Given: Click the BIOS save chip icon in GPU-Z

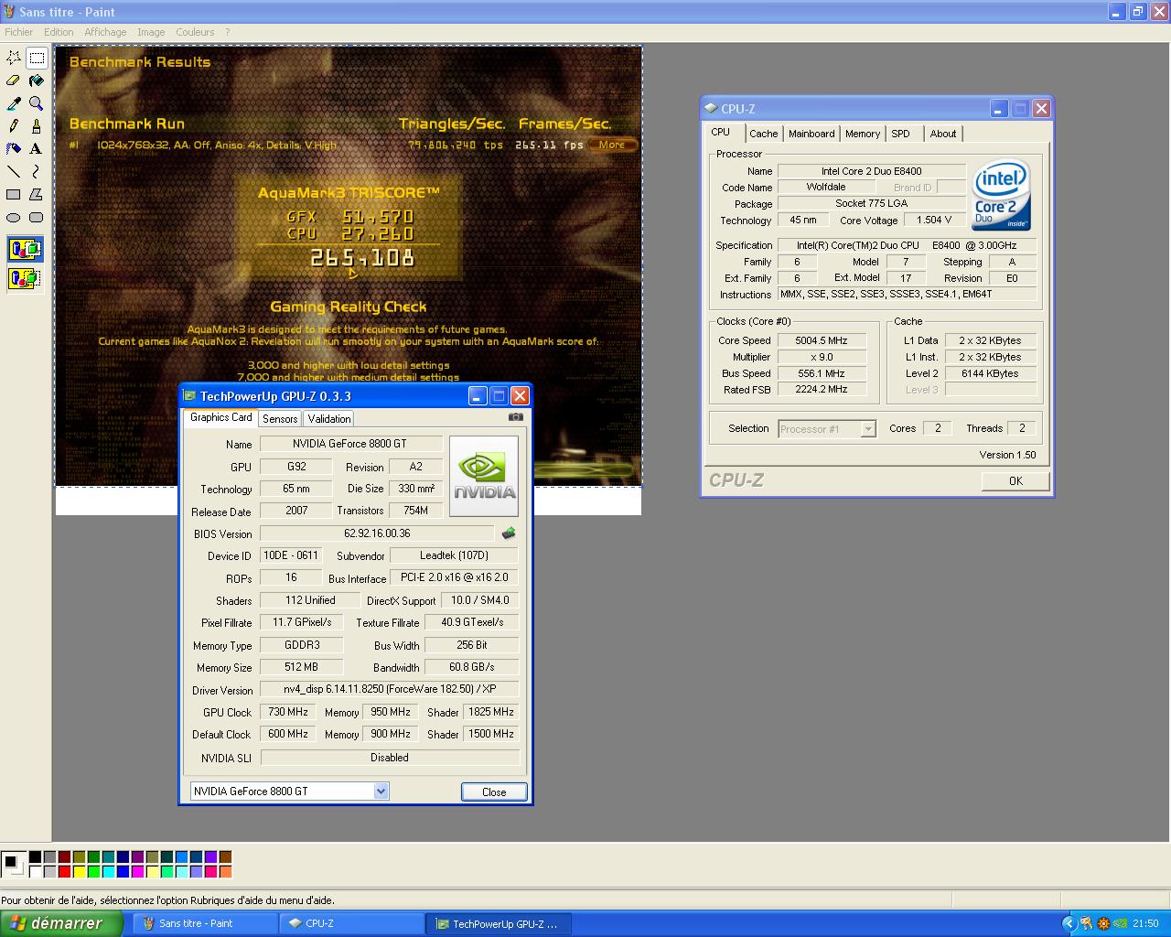Looking at the screenshot, I should click(509, 533).
